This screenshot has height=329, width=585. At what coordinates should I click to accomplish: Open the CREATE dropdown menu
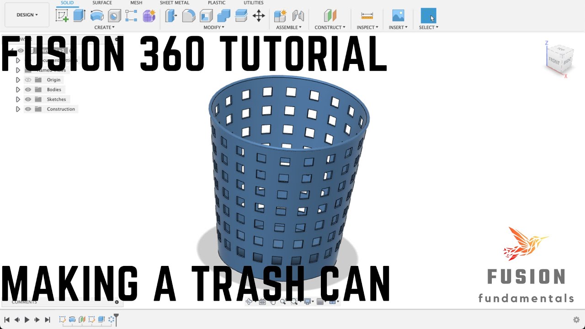pyautogui.click(x=104, y=27)
